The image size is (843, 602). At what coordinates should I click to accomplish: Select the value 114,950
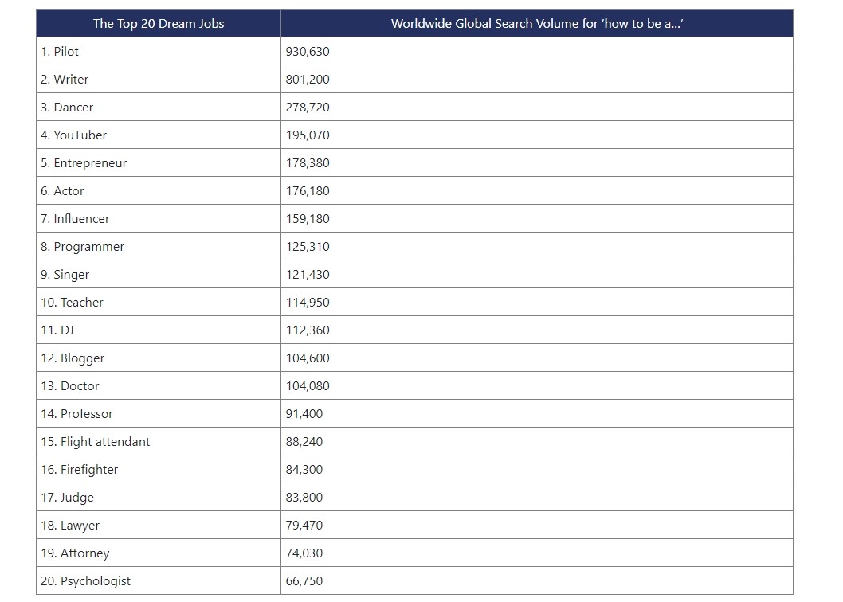pos(308,303)
